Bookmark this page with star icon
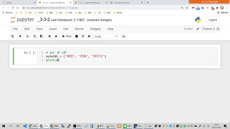 pyautogui.click(x=187, y=8)
